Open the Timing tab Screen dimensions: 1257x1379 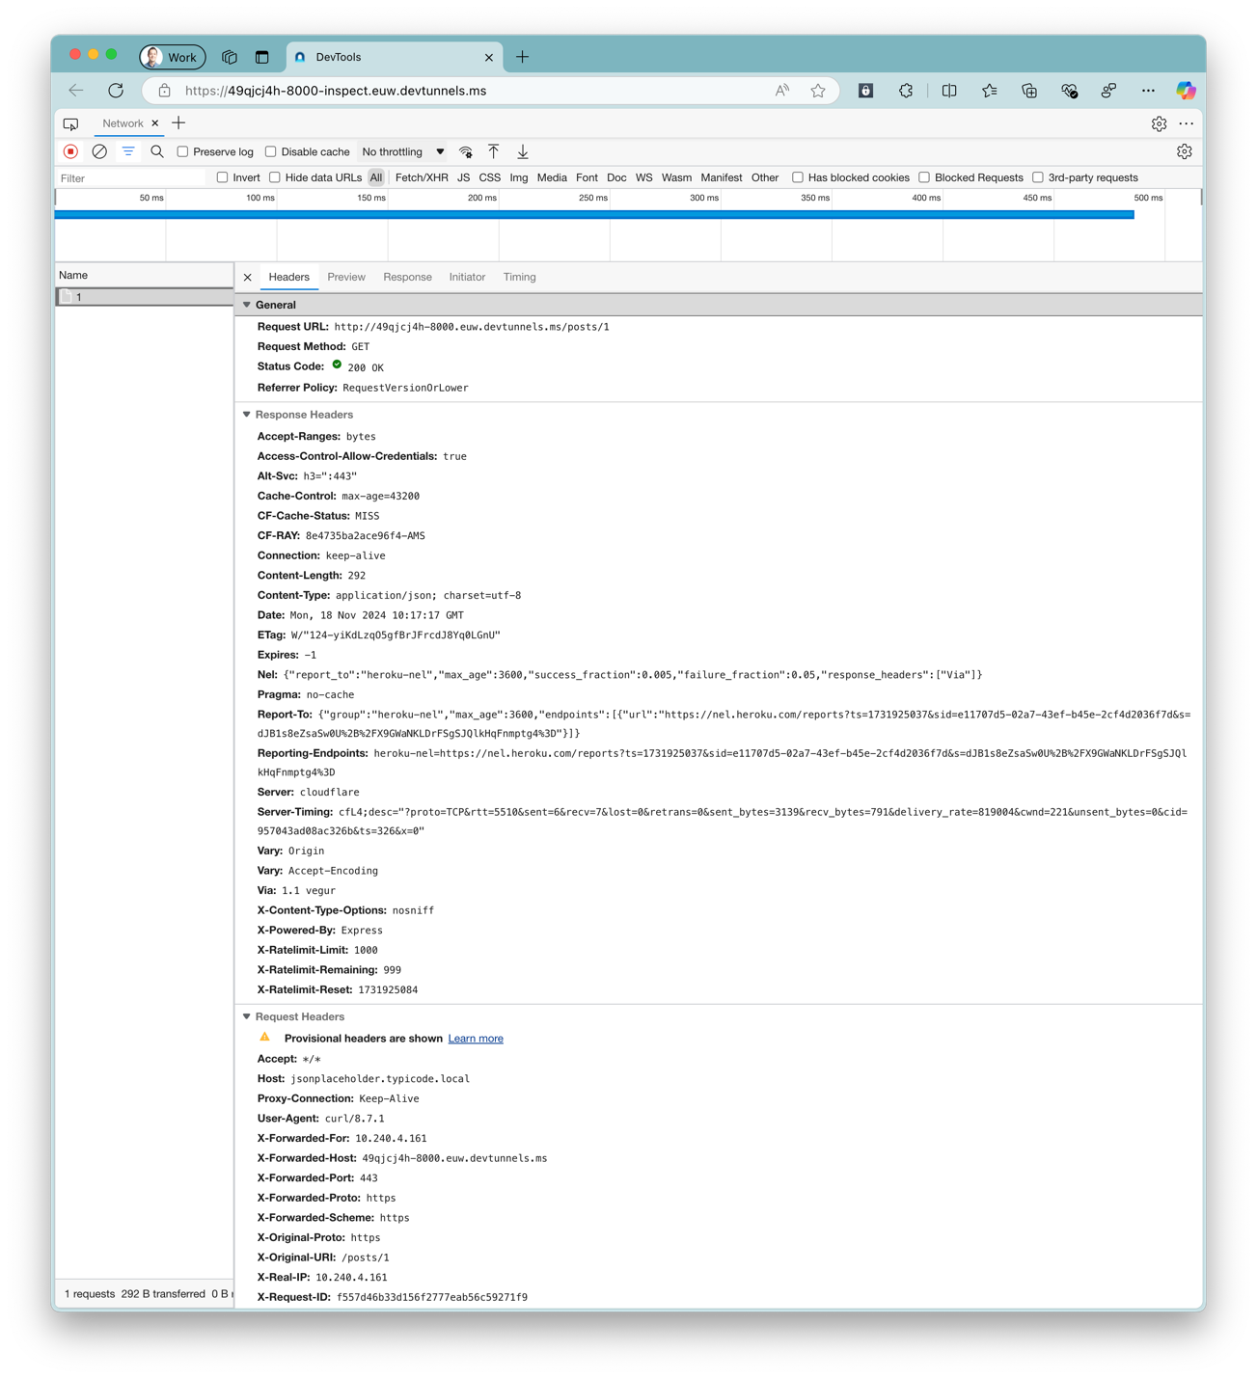click(519, 277)
